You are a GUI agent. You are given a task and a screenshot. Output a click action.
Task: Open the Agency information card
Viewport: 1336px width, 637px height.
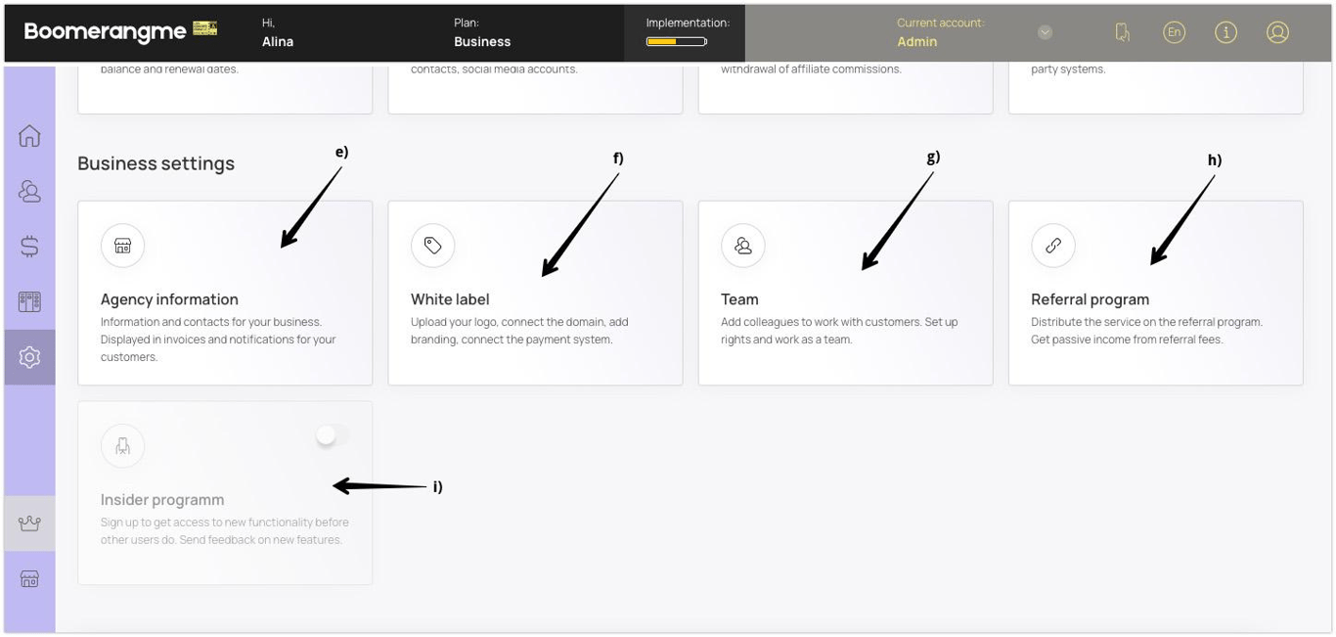(x=225, y=294)
